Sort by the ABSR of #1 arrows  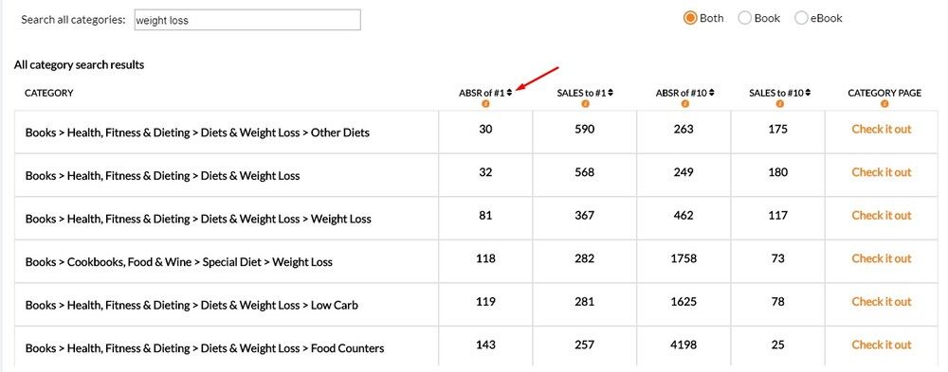tap(510, 93)
